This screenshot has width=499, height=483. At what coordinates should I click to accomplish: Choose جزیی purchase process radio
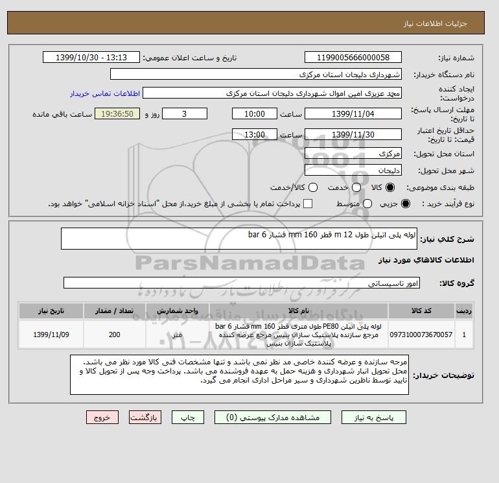pyautogui.click(x=406, y=204)
